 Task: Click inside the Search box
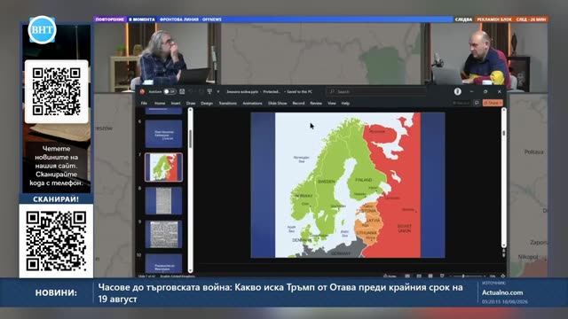point(375,92)
